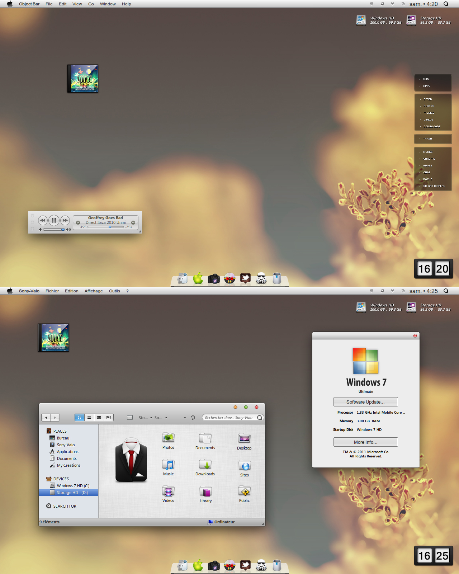Switch explorer to icon view
459x574 pixels.
click(80, 417)
